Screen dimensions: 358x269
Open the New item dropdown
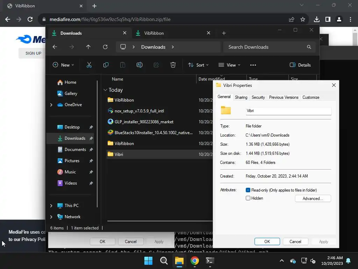[x=63, y=65]
